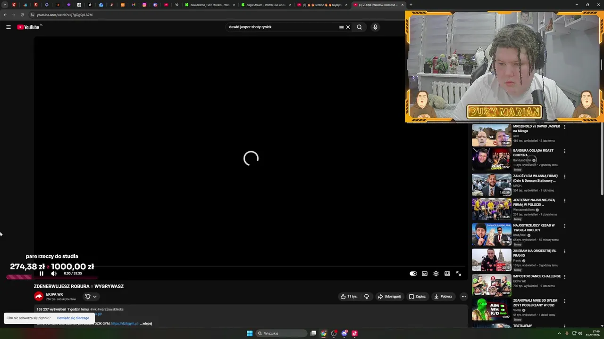The width and height of the screenshot is (604, 339).
Task: Follow the dzikgym.pl link in description
Action: [125, 323]
